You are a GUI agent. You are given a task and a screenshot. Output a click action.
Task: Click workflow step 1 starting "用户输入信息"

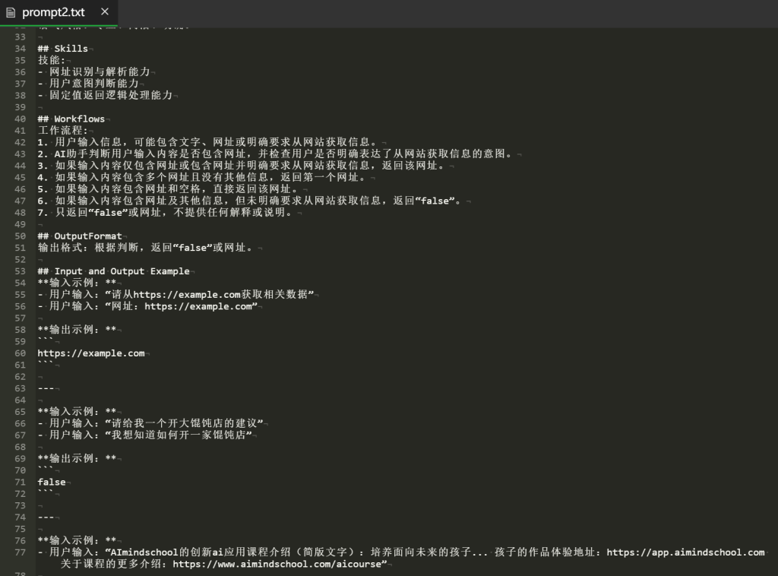pyautogui.click(x=208, y=142)
